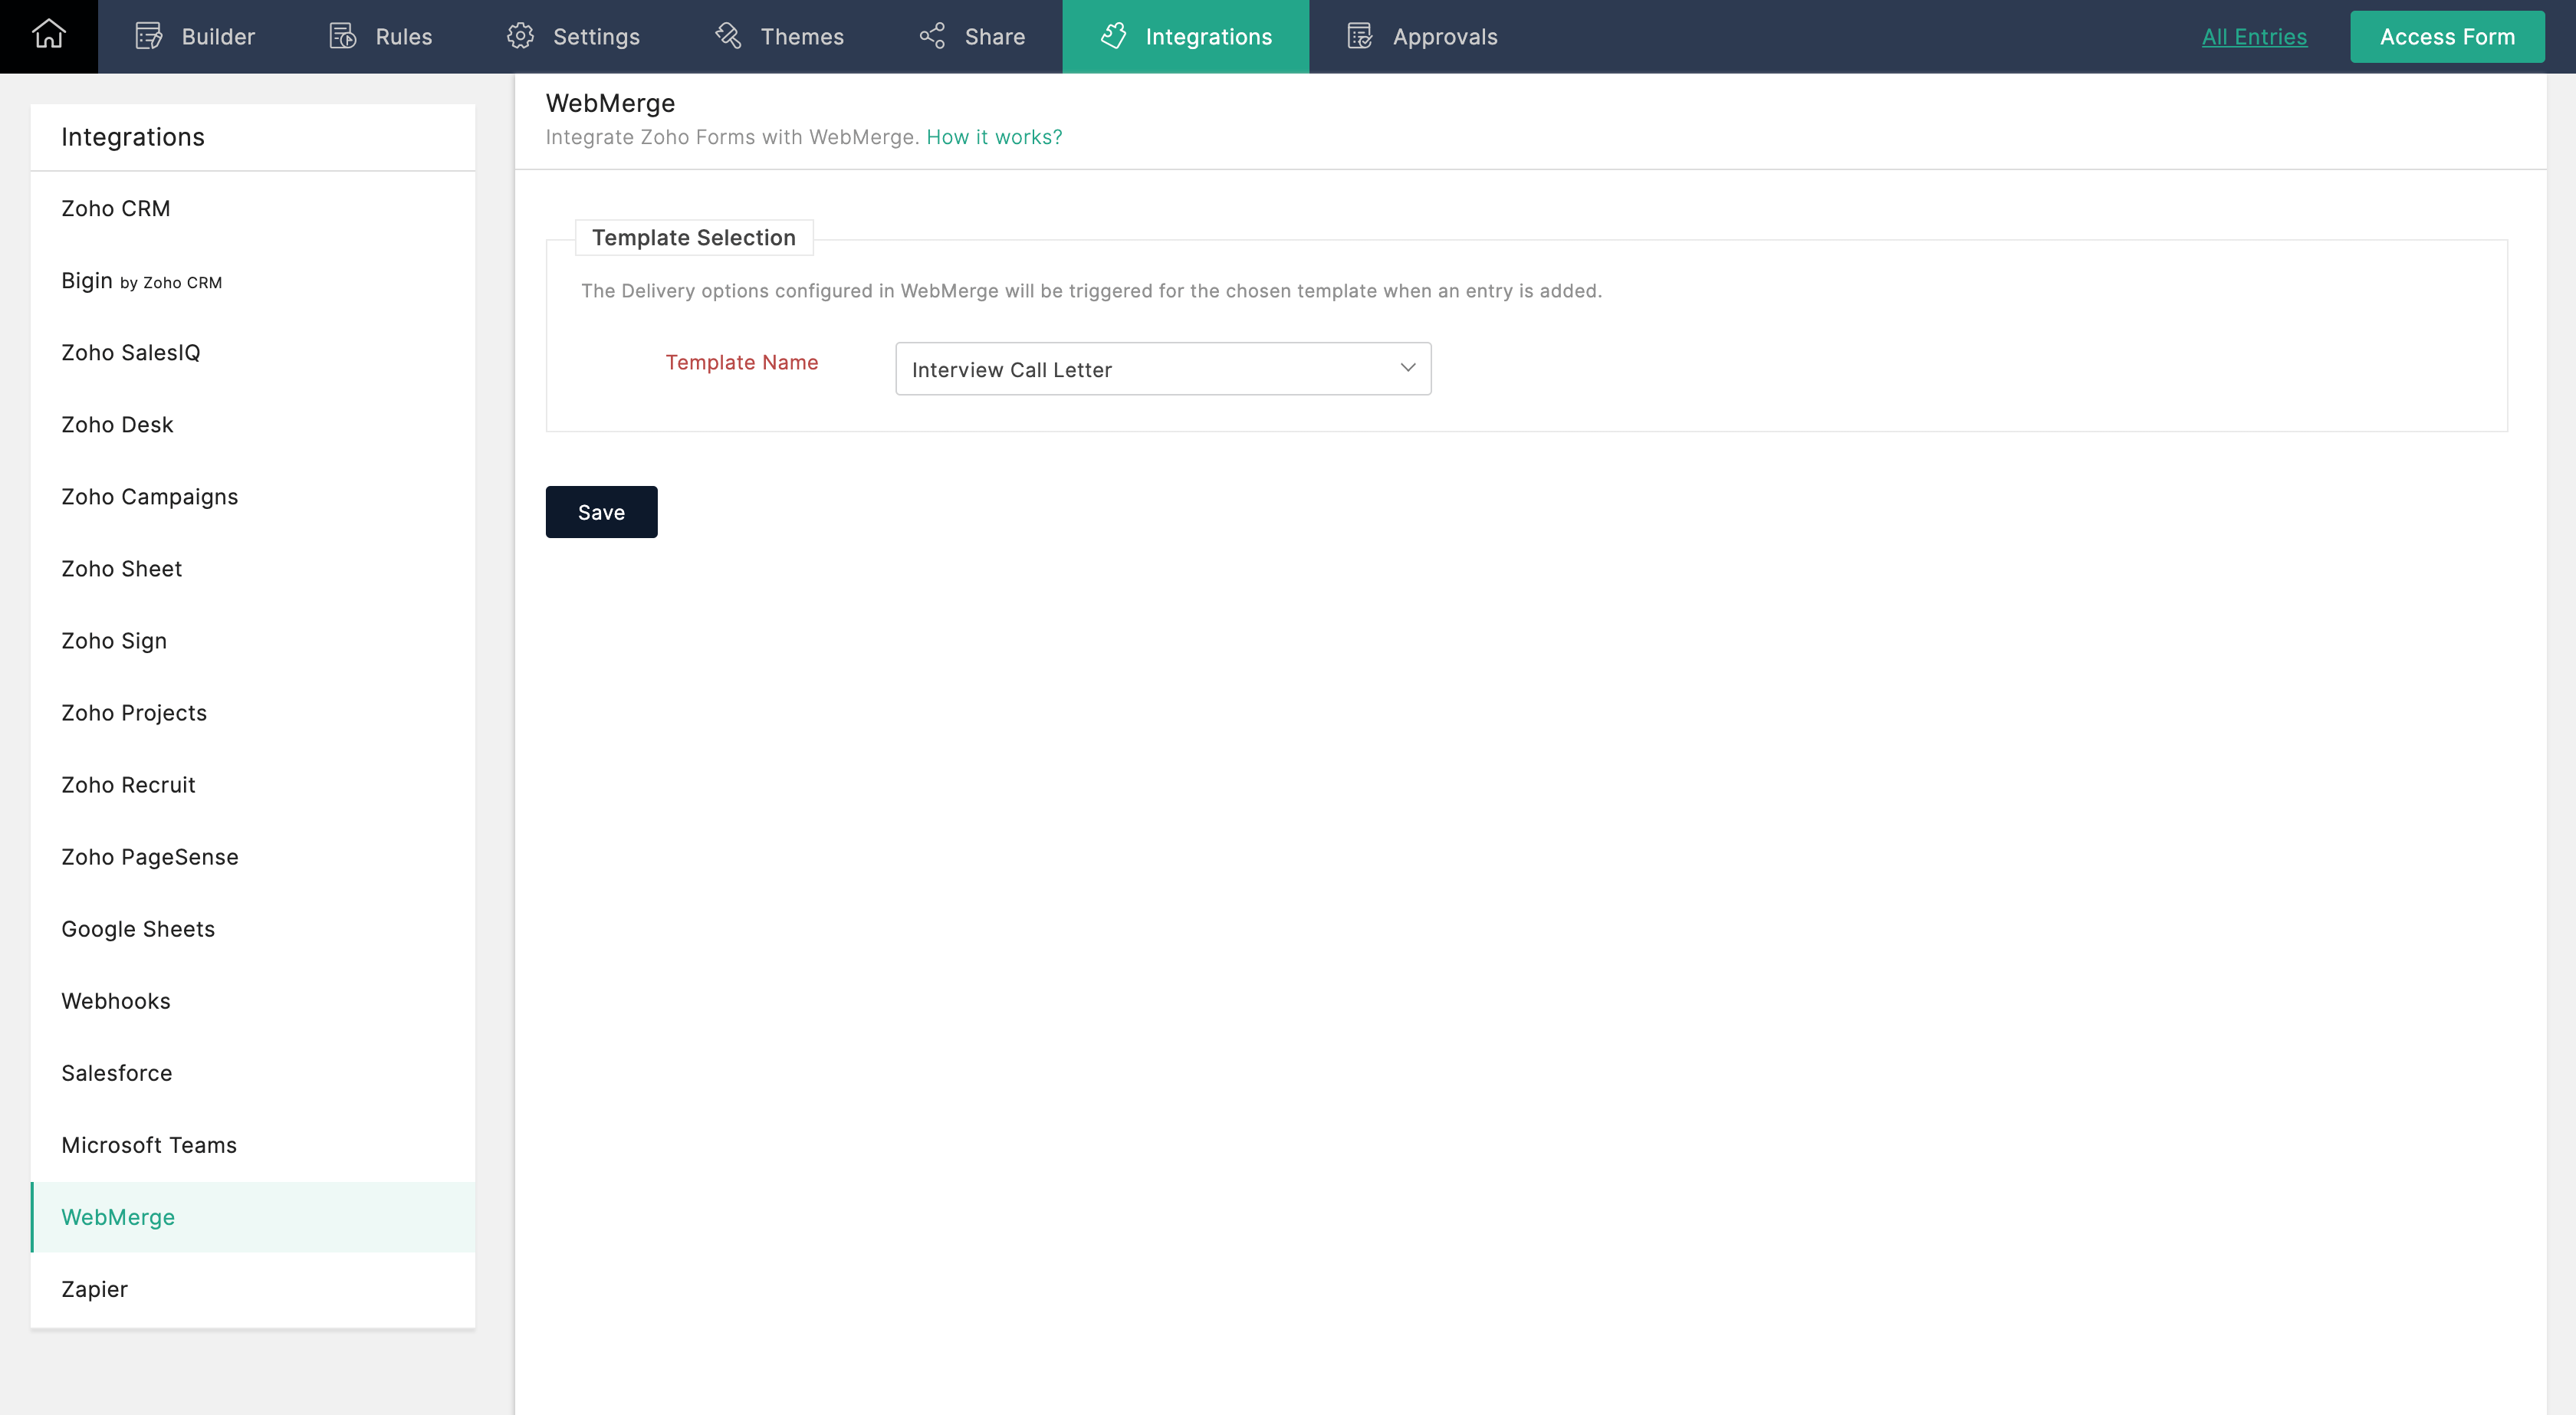This screenshot has width=2576, height=1415.
Task: Click the WebMerge page heading
Action: (610, 103)
